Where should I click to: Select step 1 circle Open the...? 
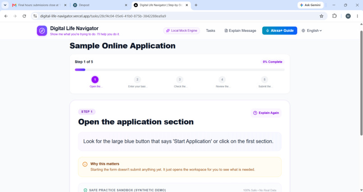coord(95,79)
